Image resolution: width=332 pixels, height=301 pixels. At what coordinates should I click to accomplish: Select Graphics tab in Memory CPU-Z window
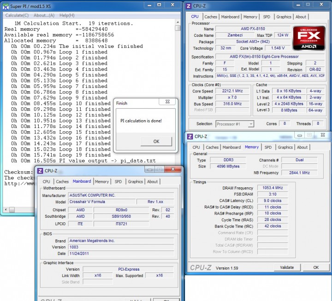tap(285, 147)
